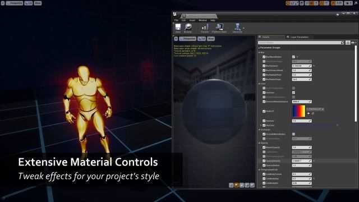Image resolution: width=359 pixels, height=202 pixels.
Task: Click the Unreal Engine logo in the editor title bar
Action: pyautogui.click(x=175, y=14)
